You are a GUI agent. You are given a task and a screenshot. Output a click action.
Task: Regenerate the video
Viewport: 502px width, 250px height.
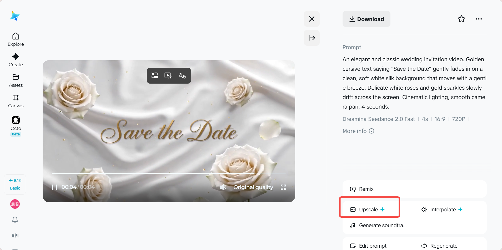point(439,246)
